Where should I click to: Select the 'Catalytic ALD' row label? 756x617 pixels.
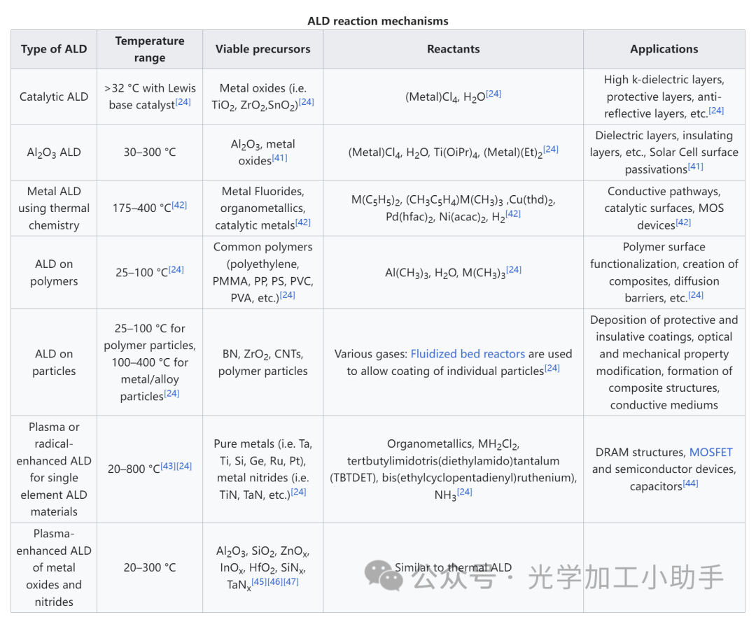(x=54, y=97)
